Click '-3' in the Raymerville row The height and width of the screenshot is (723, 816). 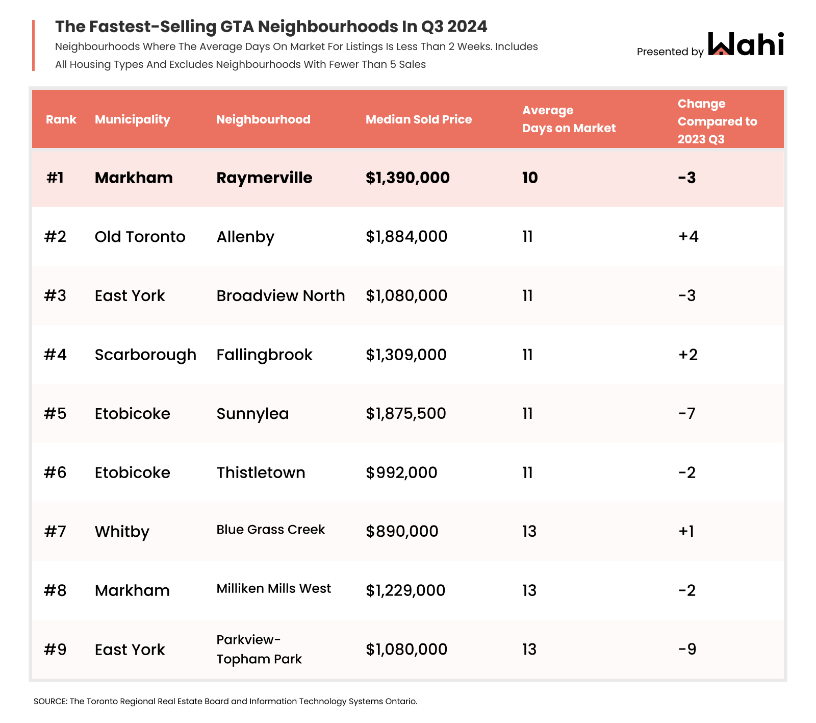point(687,178)
